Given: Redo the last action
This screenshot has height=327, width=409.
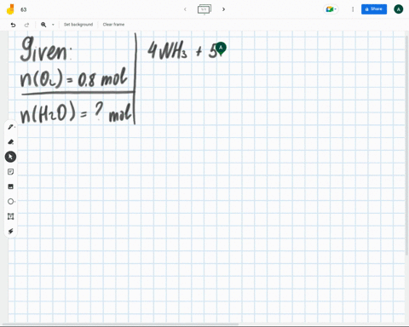Looking at the screenshot, I should pyautogui.click(x=26, y=25).
